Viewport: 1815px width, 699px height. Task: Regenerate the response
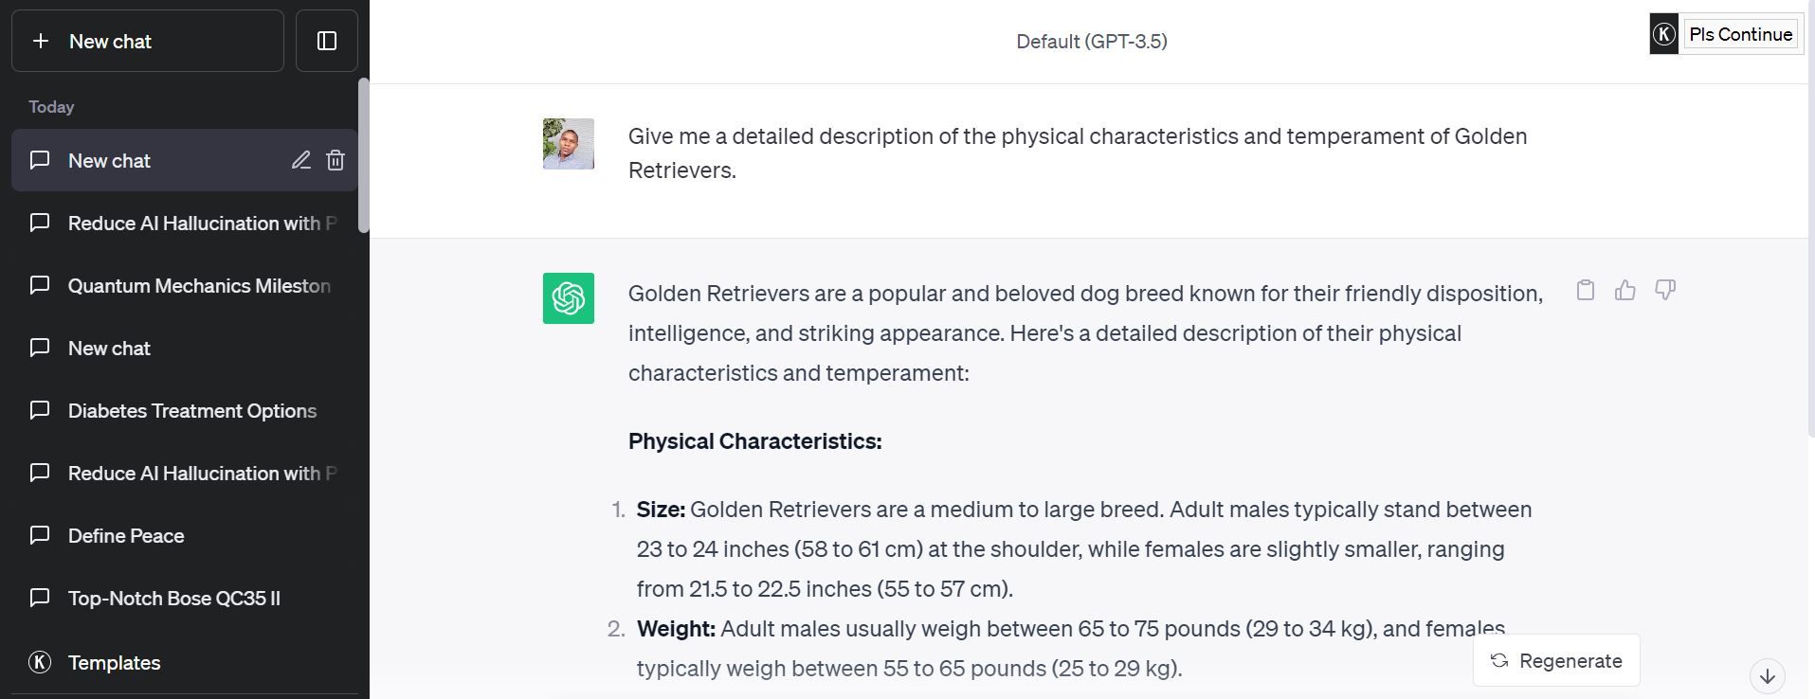[x=1555, y=660]
